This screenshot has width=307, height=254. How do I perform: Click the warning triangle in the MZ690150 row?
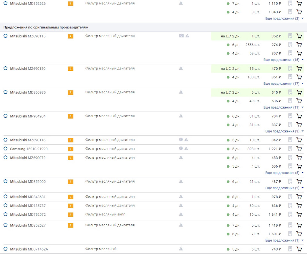(x=181, y=68)
